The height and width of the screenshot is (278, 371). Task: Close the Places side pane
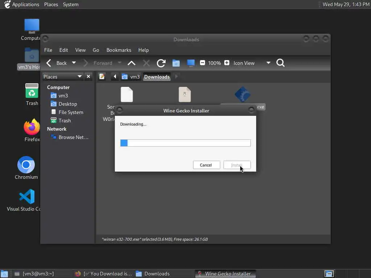tap(88, 77)
